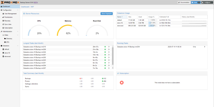Open the Permissions section
Image resolution: width=214 pixels, height=107 pixels.
(x=8, y=17)
